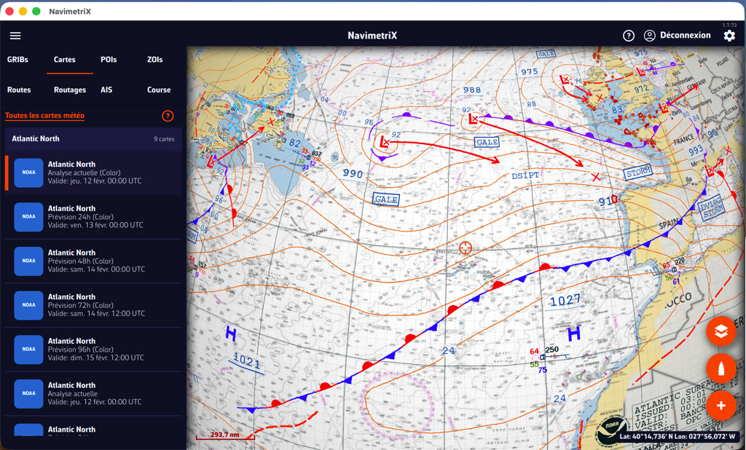Screen dimensions: 746x450
Task: Open the Course tab
Action: pos(158,90)
